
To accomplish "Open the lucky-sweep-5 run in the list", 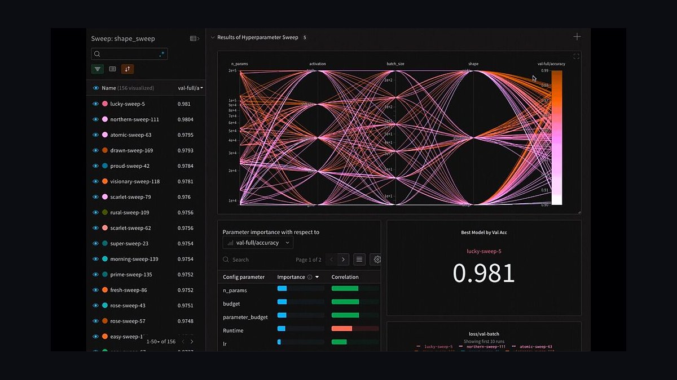I will [128, 104].
